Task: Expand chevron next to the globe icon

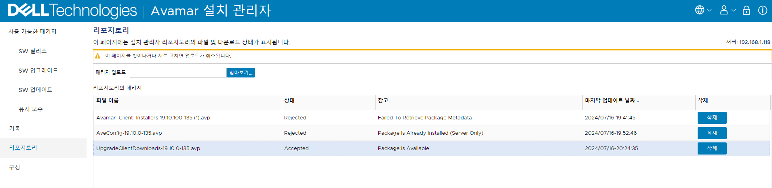Action: pyautogui.click(x=709, y=10)
